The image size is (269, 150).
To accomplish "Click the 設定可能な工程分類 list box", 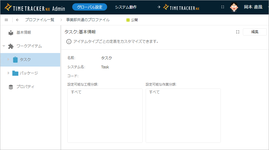I will point(105,115).
